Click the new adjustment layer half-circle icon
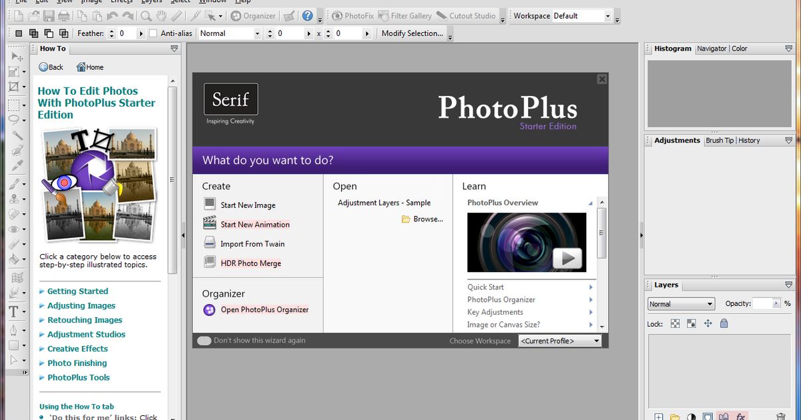The image size is (801, 420). [x=691, y=417]
